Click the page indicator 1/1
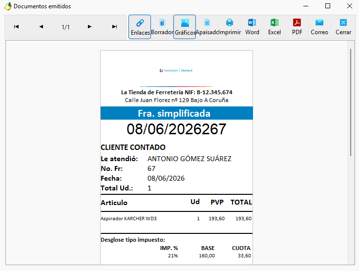Image resolution: width=359 pixels, height=271 pixels. click(x=65, y=27)
